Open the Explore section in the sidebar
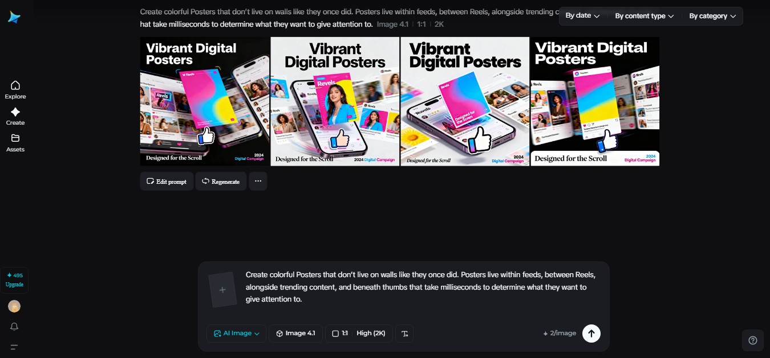This screenshot has width=770, height=358. [x=15, y=89]
